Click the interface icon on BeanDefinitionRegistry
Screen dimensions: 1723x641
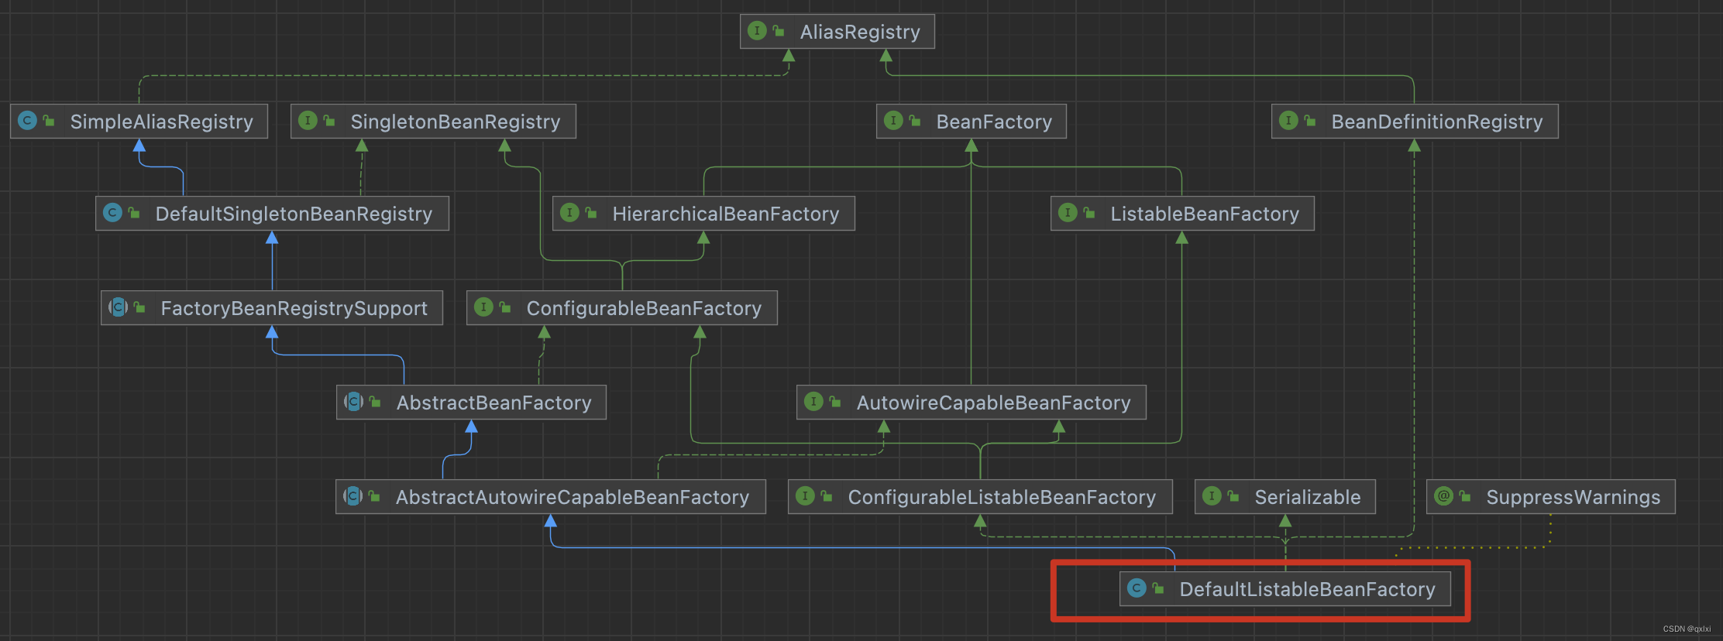tap(1288, 121)
